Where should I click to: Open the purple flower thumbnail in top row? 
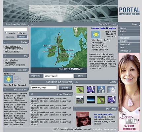tap(90, 90)
